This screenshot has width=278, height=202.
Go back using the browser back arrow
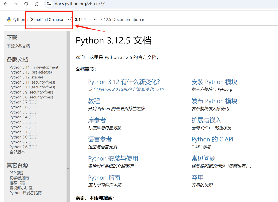(x=6, y=4)
